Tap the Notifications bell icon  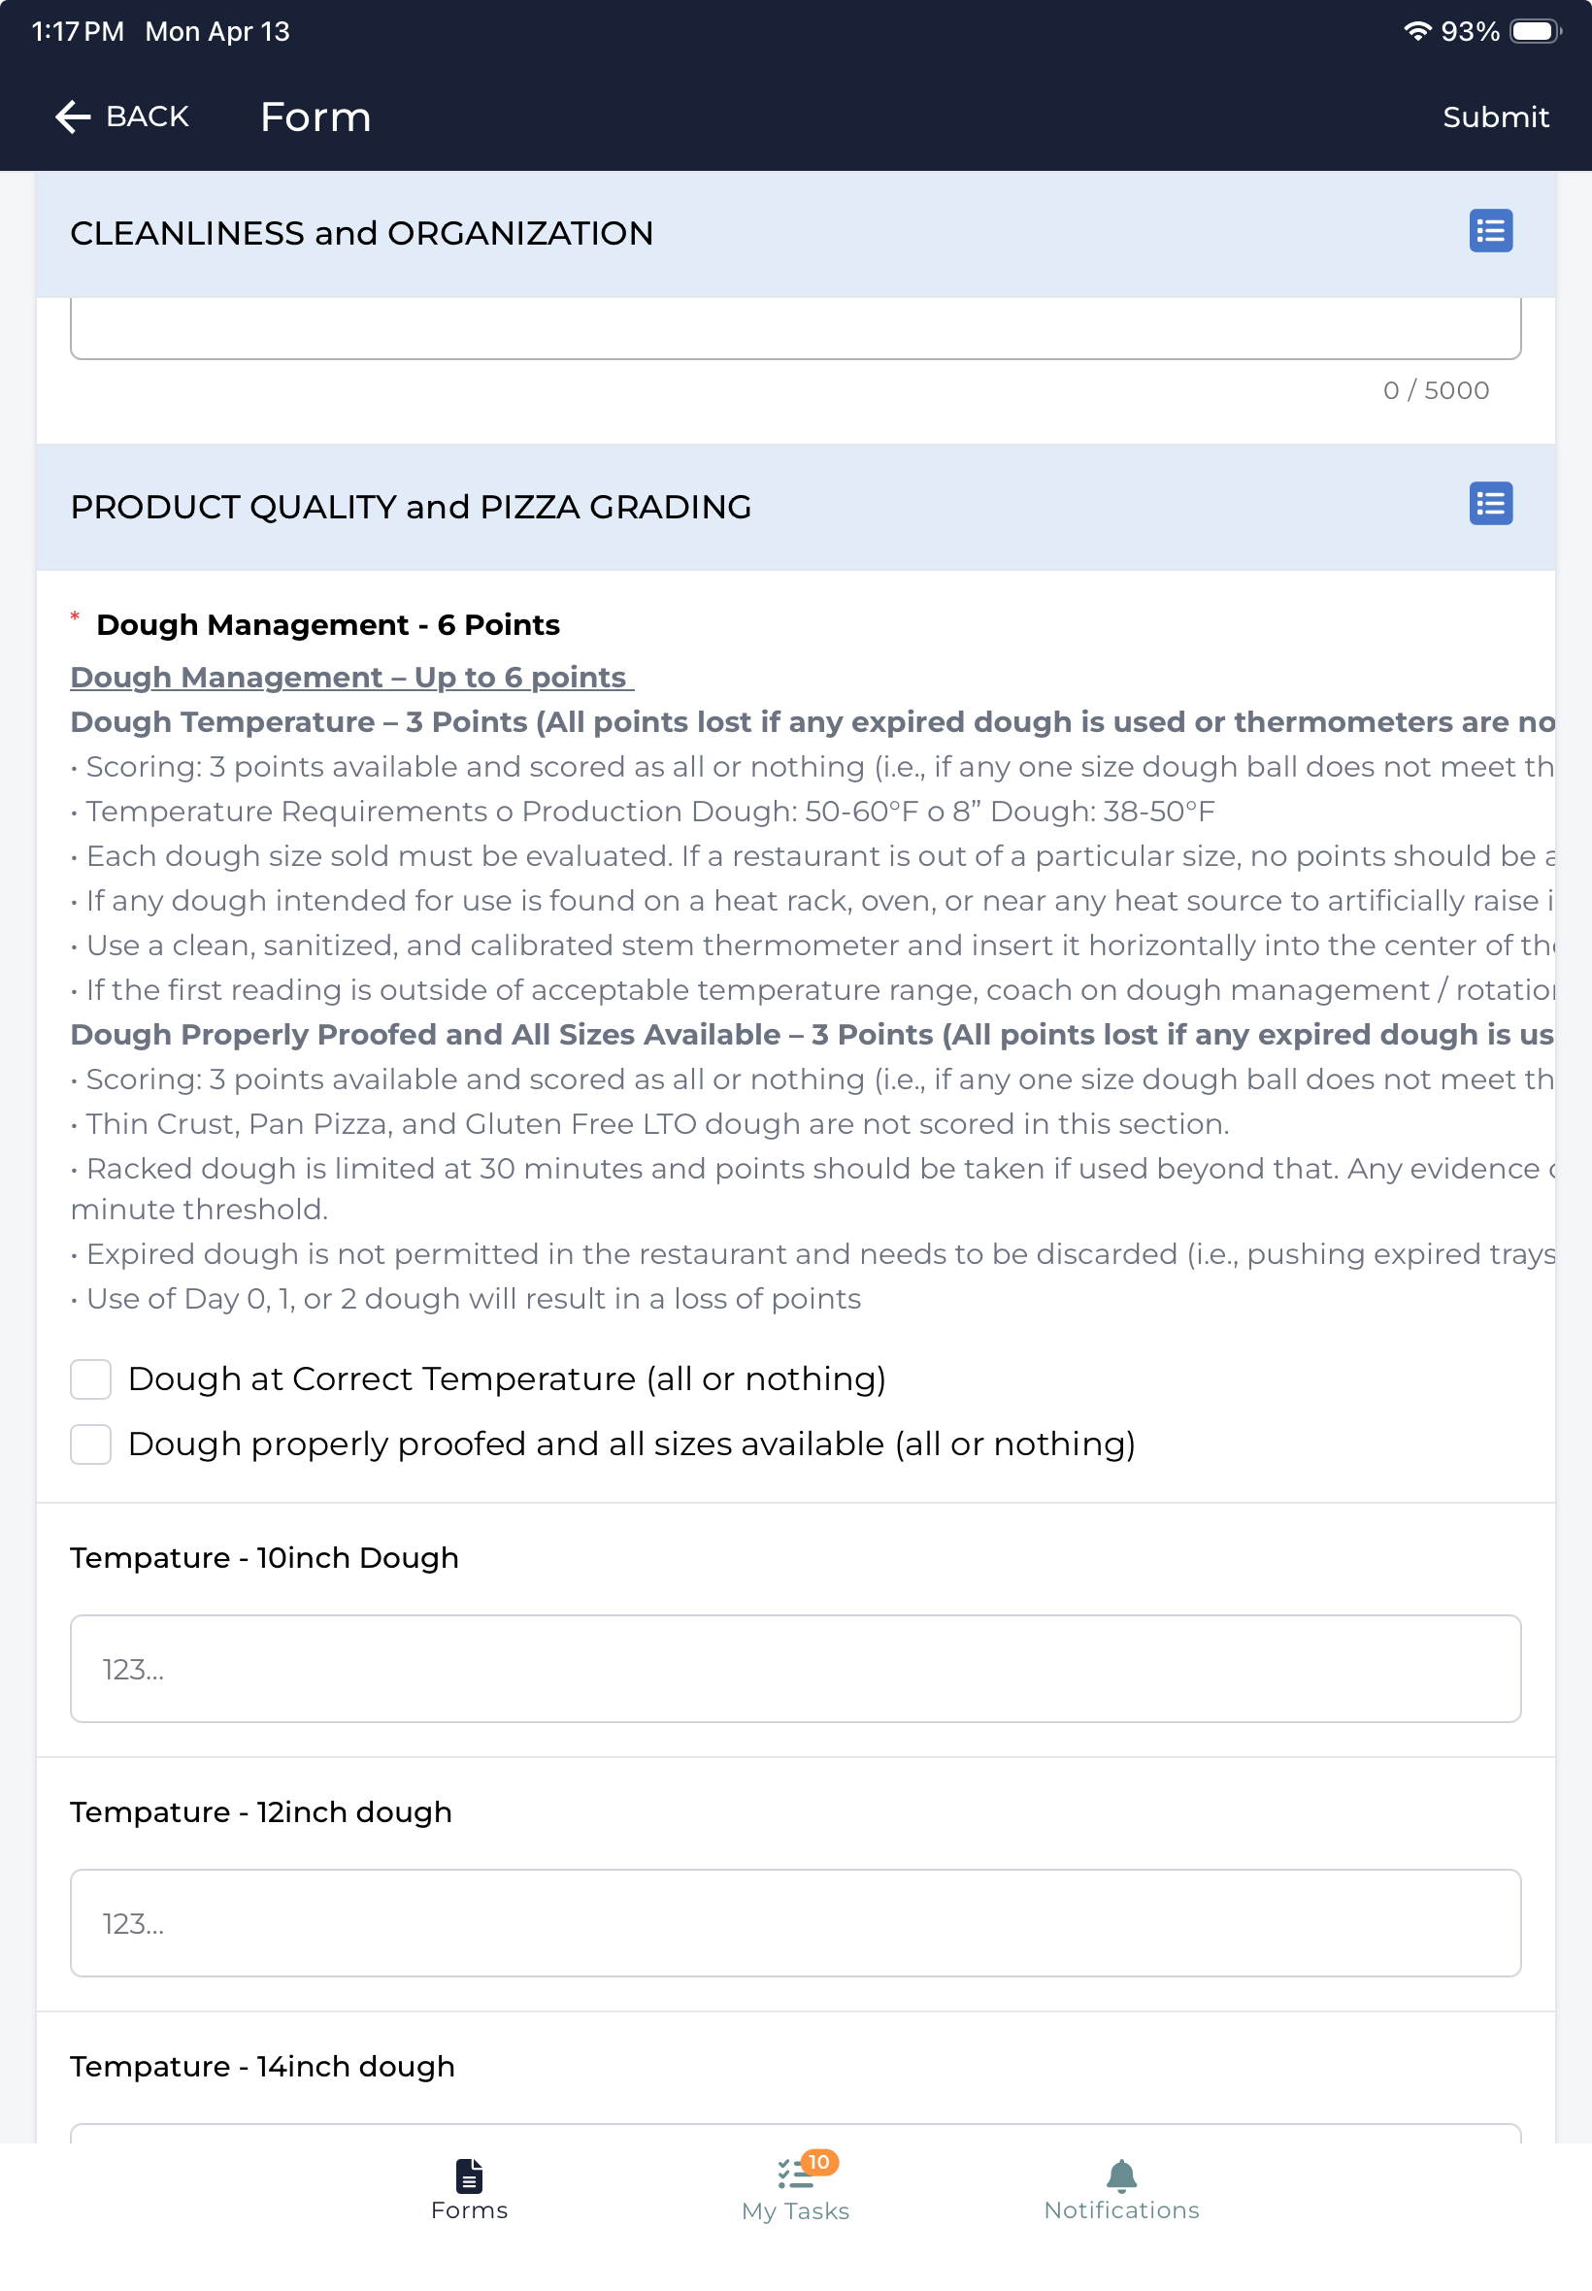(x=1121, y=2175)
